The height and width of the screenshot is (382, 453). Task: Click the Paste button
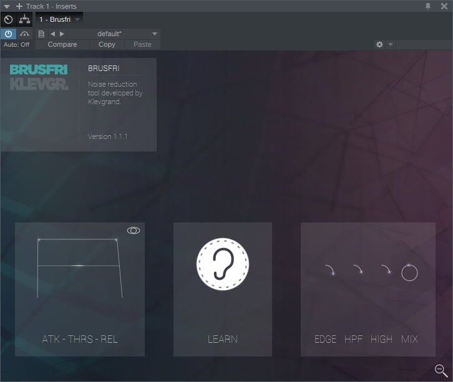click(x=142, y=44)
